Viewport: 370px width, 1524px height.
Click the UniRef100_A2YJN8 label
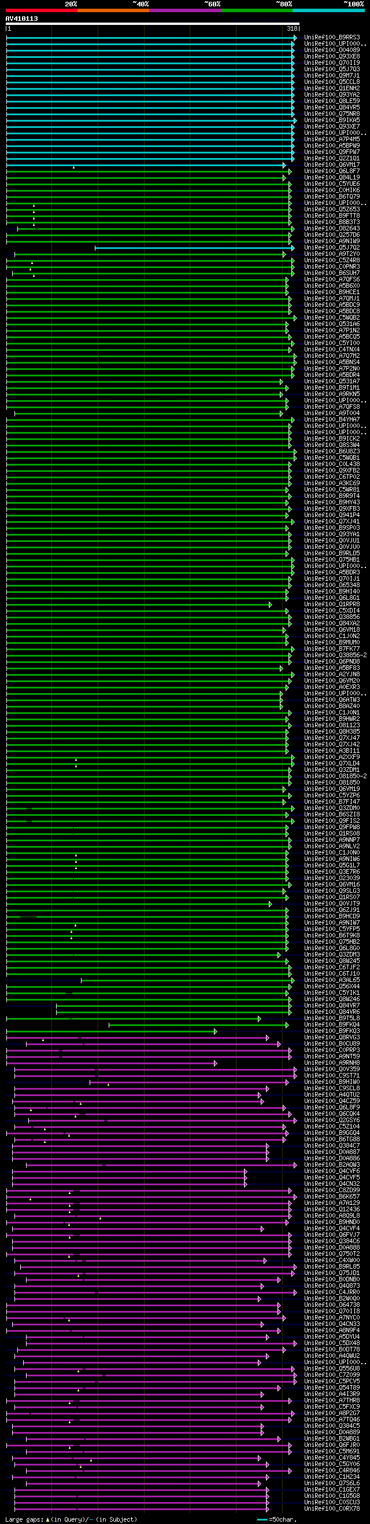point(332,675)
